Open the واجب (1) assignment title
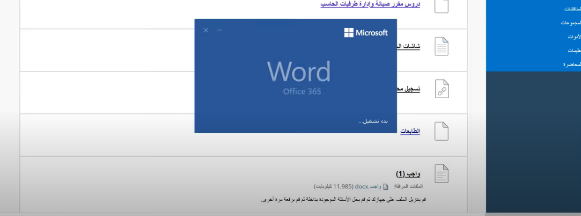Image resolution: width=581 pixels, height=216 pixels. tap(408, 174)
